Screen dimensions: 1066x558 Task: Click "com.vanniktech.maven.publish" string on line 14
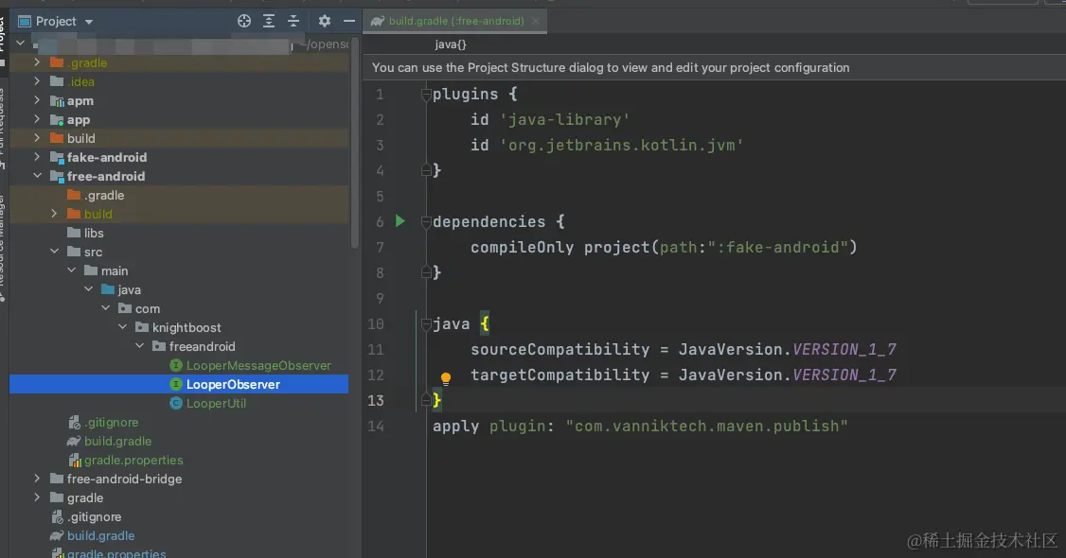(707, 427)
